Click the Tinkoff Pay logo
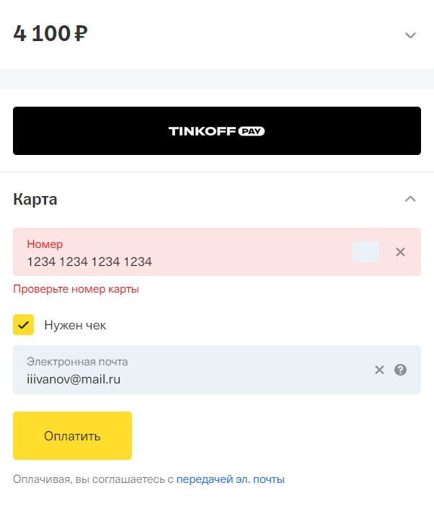Image resolution: width=434 pixels, height=506 pixels. coord(217,131)
